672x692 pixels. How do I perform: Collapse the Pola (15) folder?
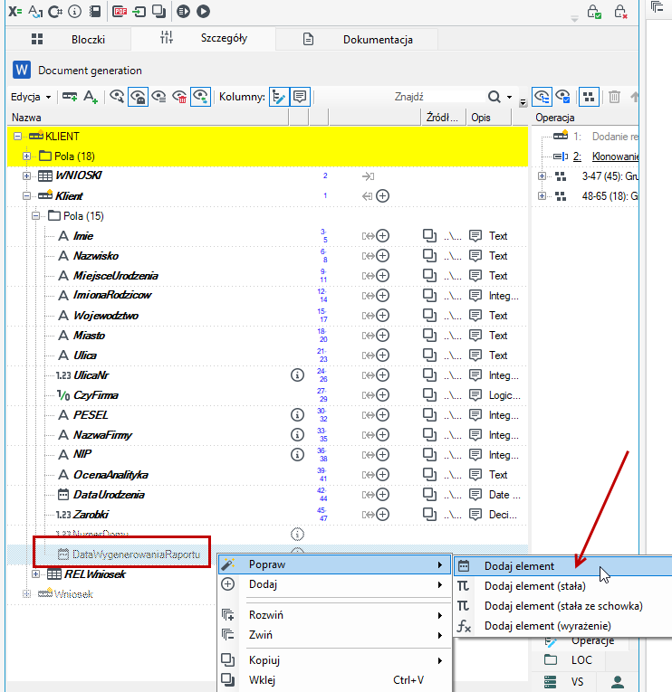[x=35, y=215]
